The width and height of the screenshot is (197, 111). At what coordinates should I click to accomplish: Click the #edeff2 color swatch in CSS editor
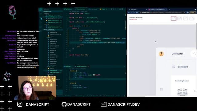pyautogui.click(x=94, y=75)
